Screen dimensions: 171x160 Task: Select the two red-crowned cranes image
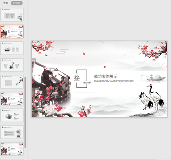pos(151,97)
